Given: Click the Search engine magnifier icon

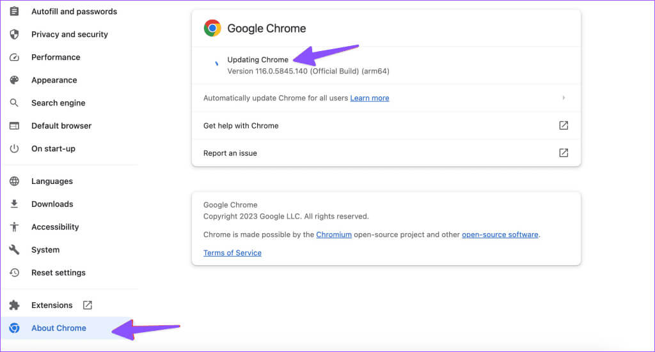Looking at the screenshot, I should (x=14, y=103).
